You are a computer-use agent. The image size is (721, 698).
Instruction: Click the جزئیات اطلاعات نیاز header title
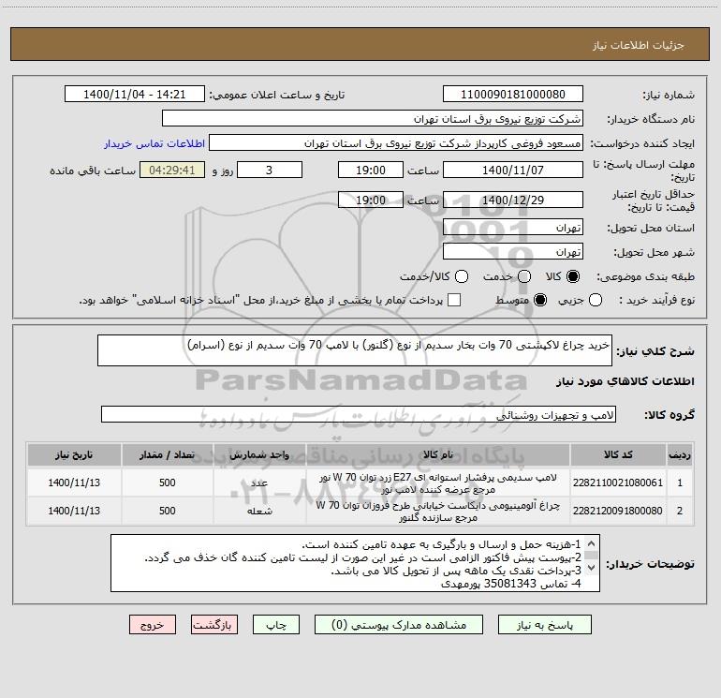click(x=638, y=45)
